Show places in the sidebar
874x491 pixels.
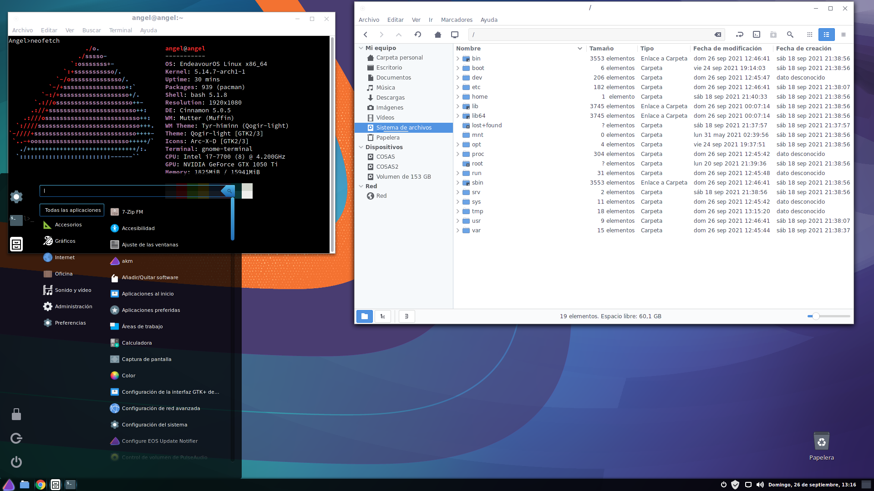[365, 316]
